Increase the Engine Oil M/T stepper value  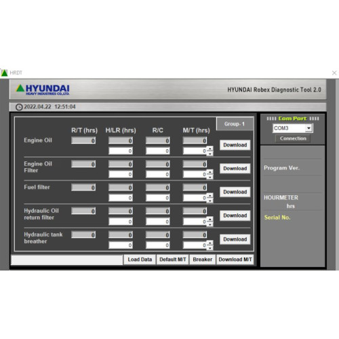(210, 148)
